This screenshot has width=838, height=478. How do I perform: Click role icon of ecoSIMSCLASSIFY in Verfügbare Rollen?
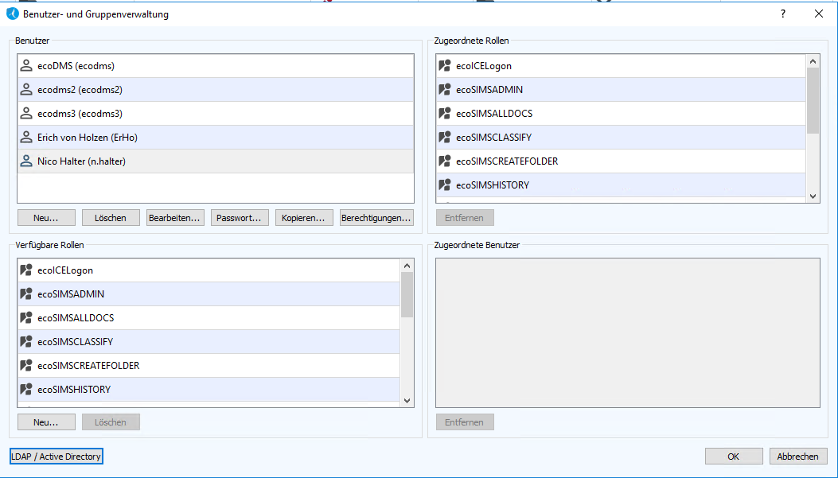[26, 341]
